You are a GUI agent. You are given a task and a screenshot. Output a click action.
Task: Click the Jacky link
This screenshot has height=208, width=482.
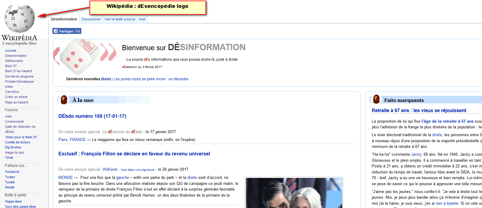[416, 154]
